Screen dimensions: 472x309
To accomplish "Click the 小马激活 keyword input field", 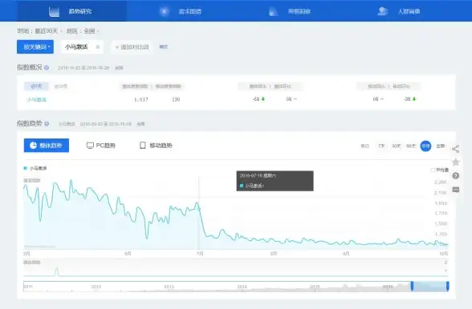I will (82, 47).
